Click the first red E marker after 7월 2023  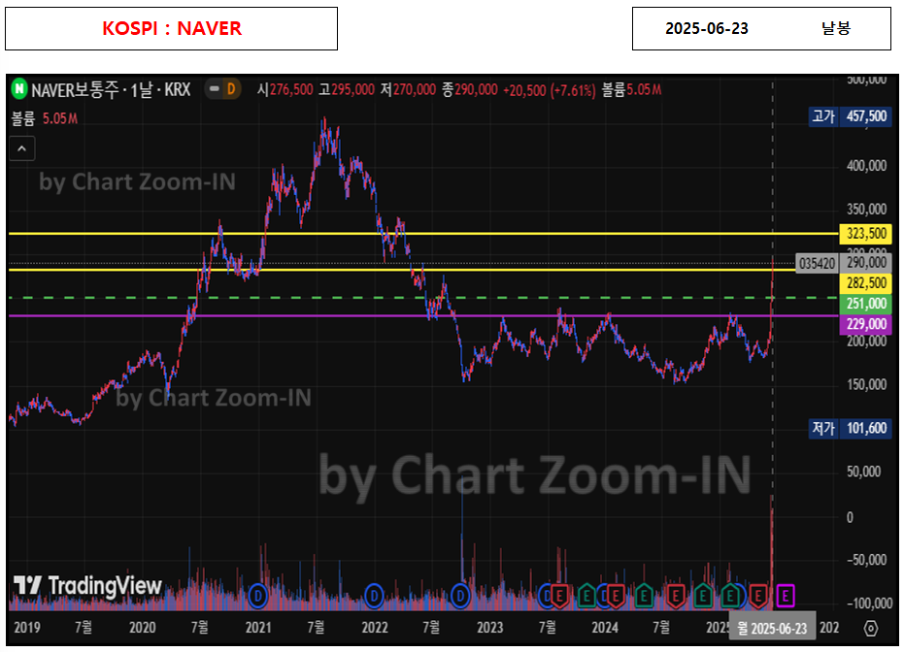pos(560,596)
